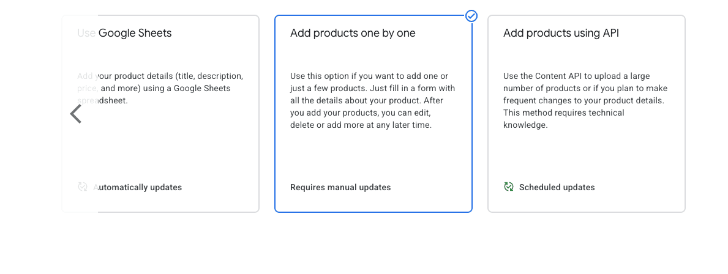728x274 pixels.
Task: Click the "Automatically updates" label
Action: tap(137, 187)
